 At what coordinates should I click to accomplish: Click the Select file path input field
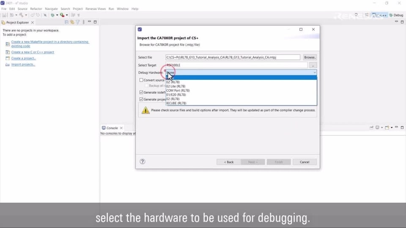[233, 57]
